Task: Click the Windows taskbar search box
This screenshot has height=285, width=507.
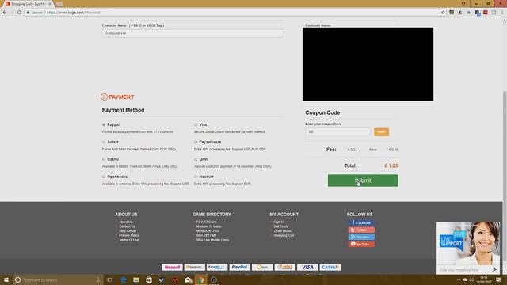Action: [x=58, y=279]
